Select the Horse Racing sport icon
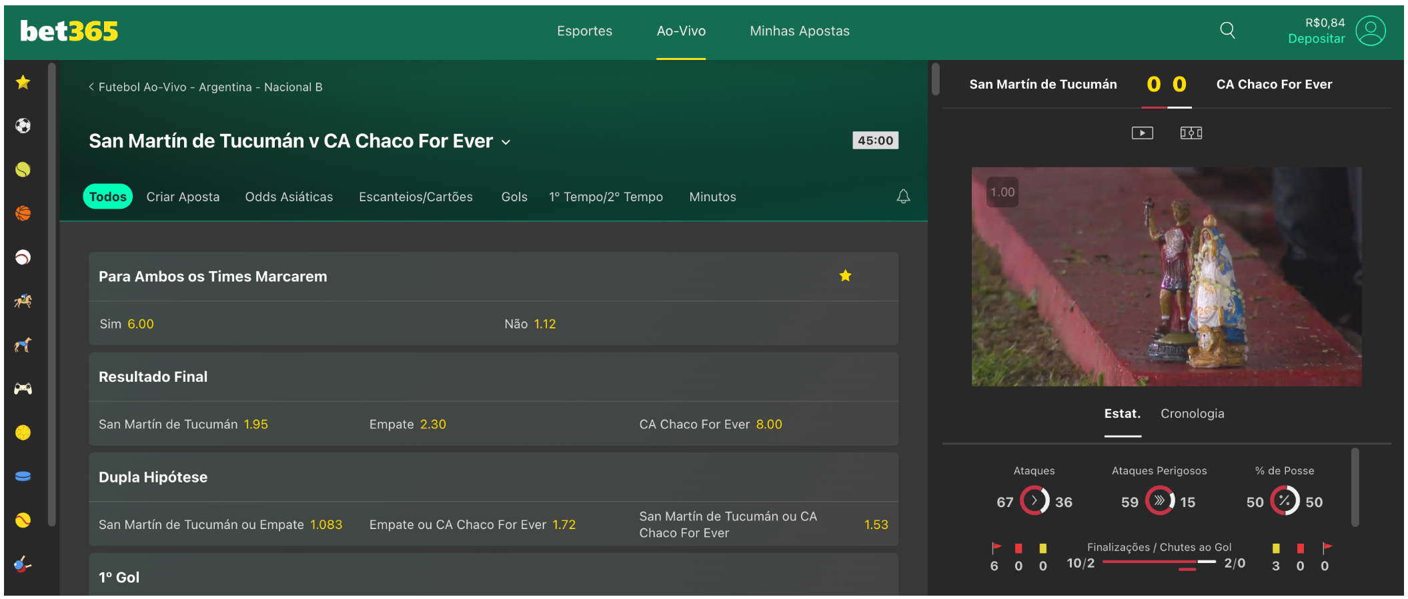Image resolution: width=1408 pixels, height=599 pixels. tap(23, 301)
